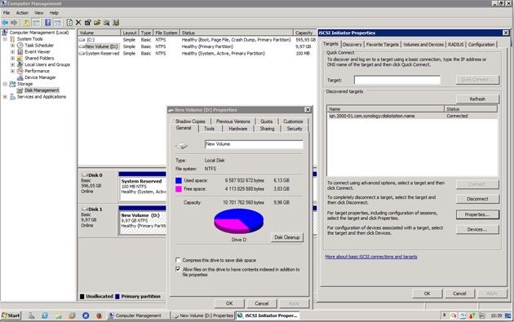This screenshot has height=322, width=514.
Task: Click the iSCSI target Properties... button
Action: point(477,214)
